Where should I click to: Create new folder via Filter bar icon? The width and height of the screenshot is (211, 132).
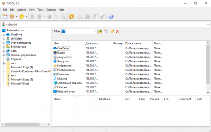click(x=113, y=32)
